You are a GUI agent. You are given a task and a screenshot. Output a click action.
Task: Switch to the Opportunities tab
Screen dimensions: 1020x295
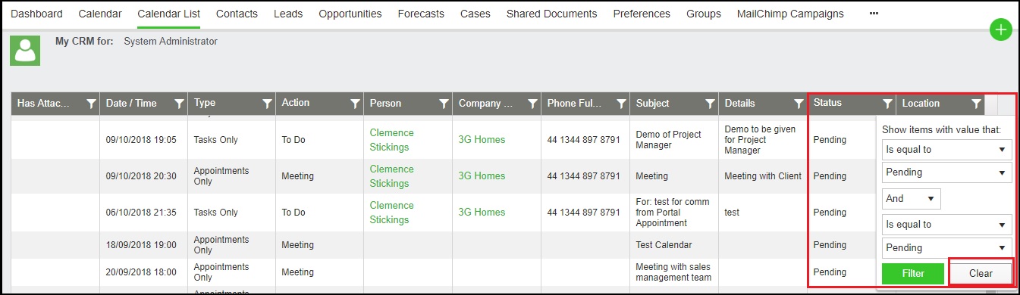point(350,14)
